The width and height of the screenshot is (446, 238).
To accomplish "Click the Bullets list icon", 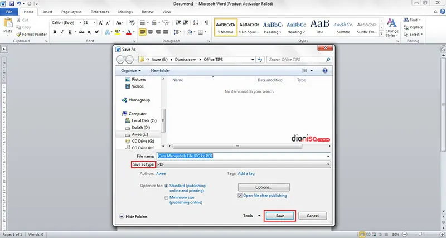I will (x=143, y=22).
